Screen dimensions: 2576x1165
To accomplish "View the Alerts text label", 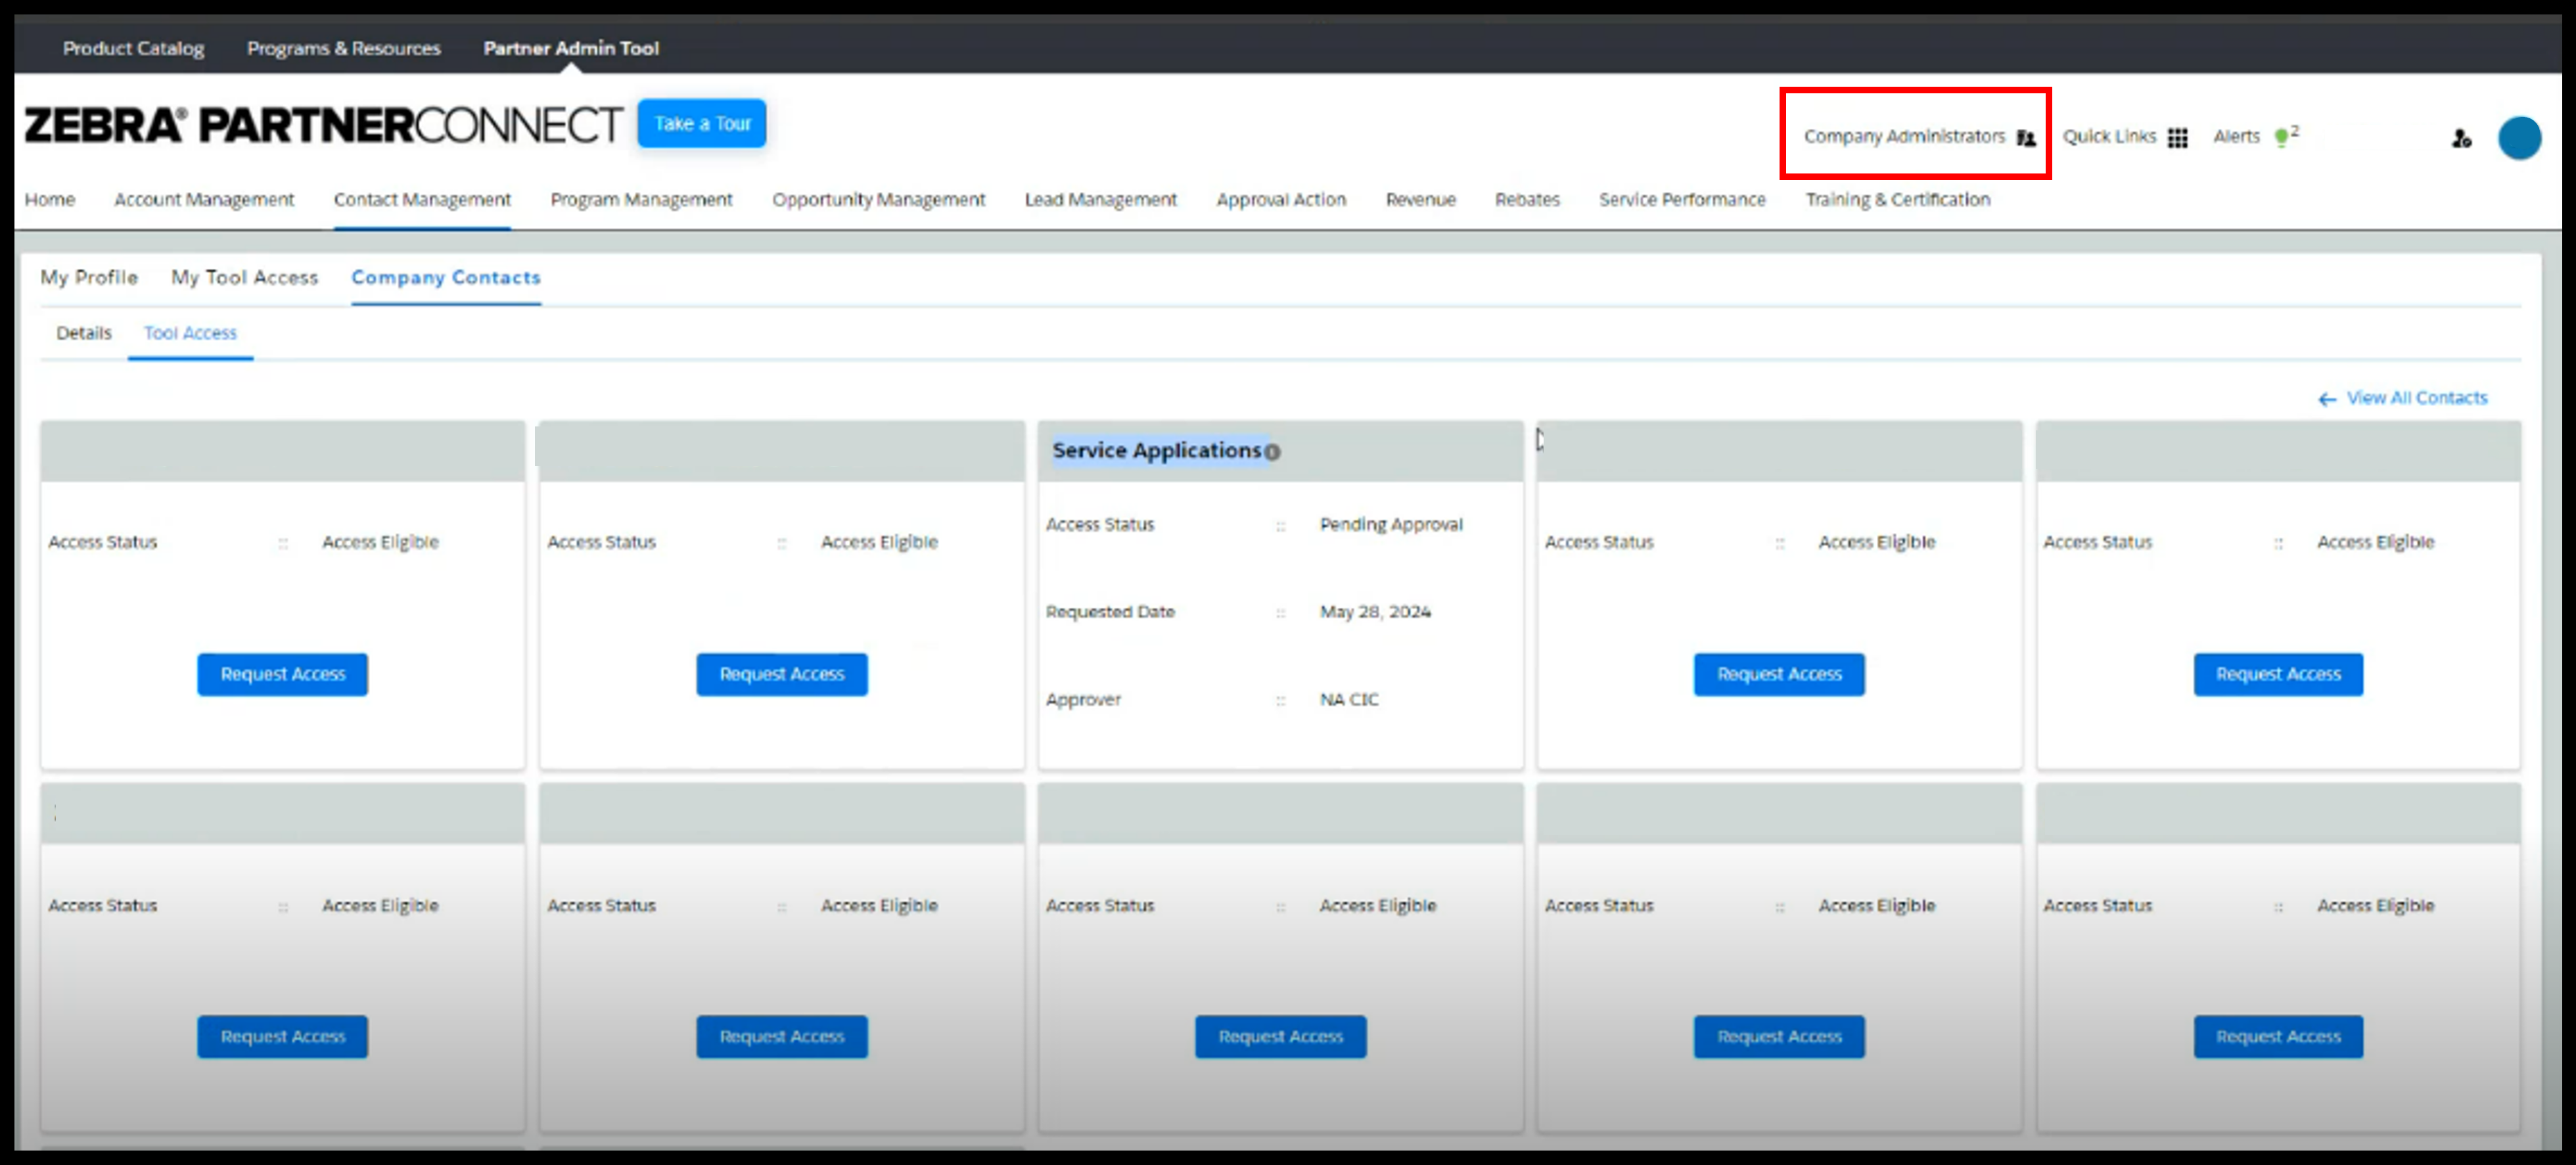I will click(2235, 136).
